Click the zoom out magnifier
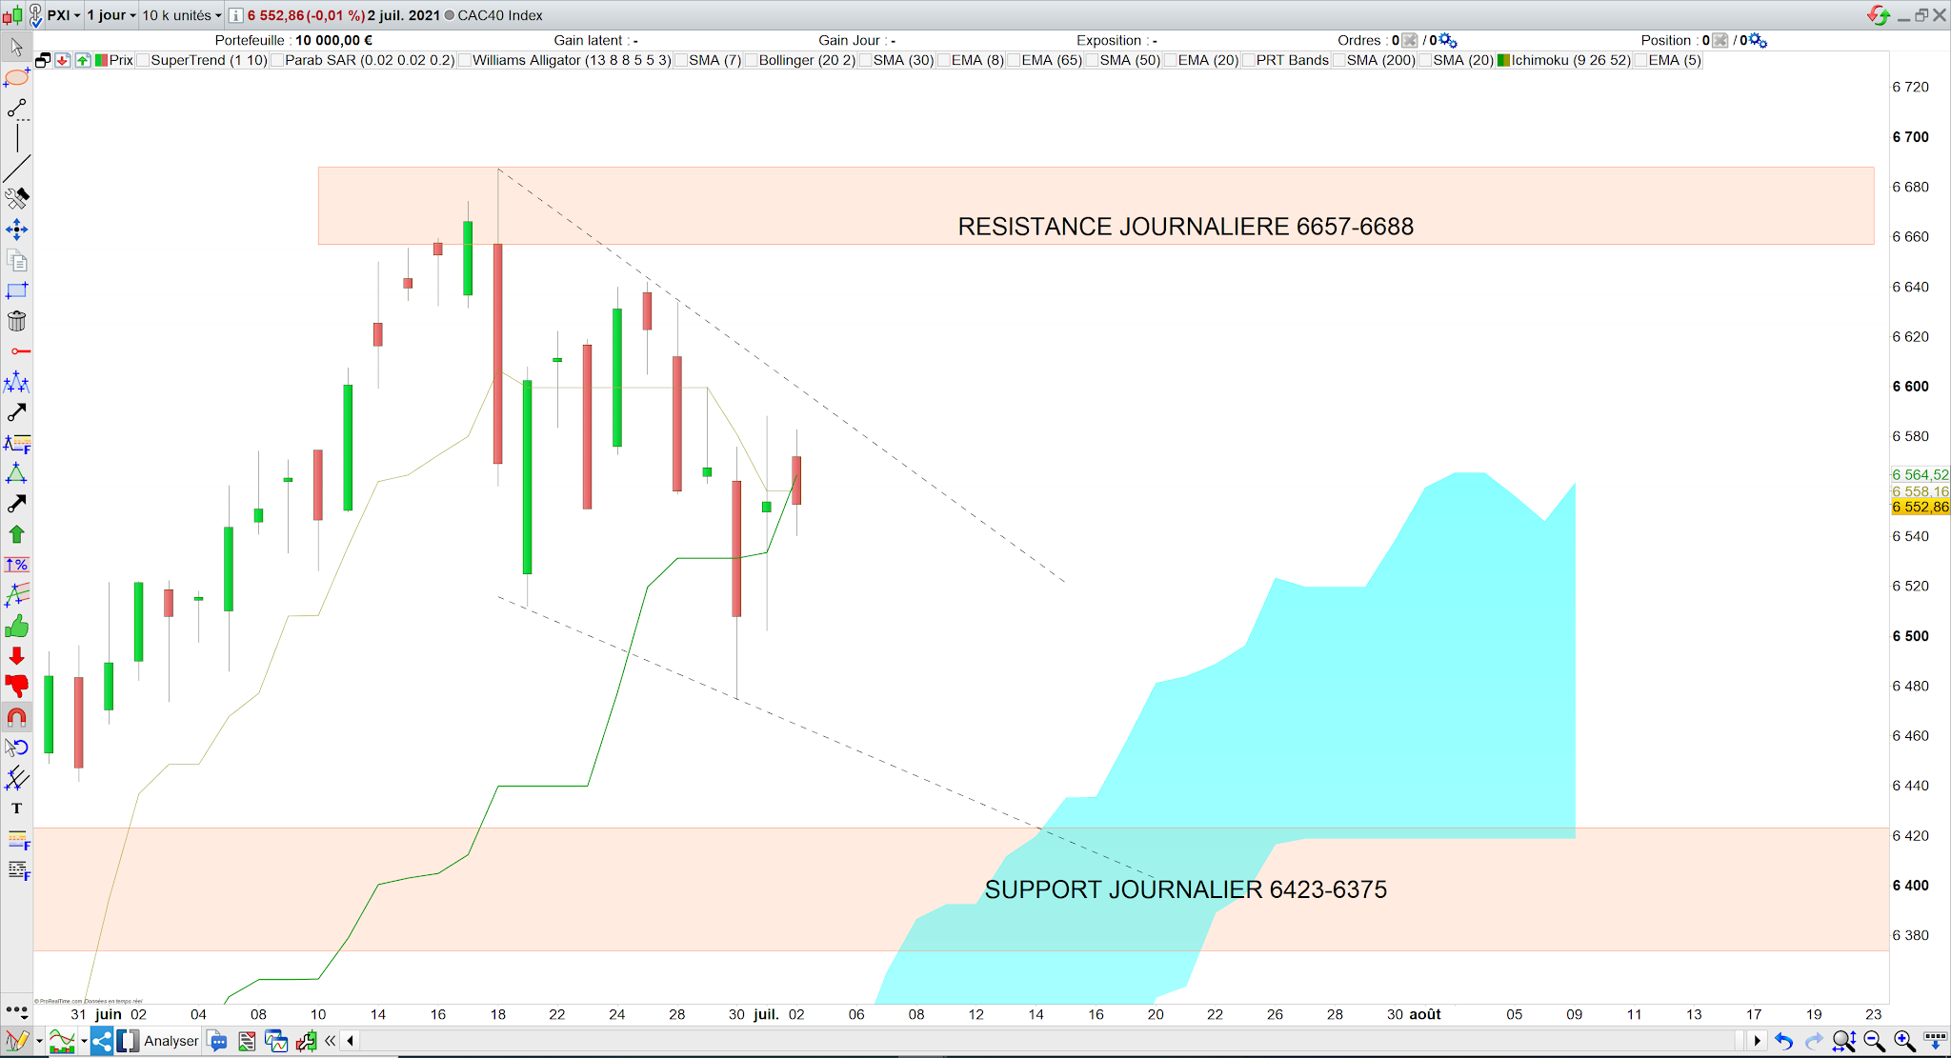The width and height of the screenshot is (1951, 1058). tap(1874, 1041)
